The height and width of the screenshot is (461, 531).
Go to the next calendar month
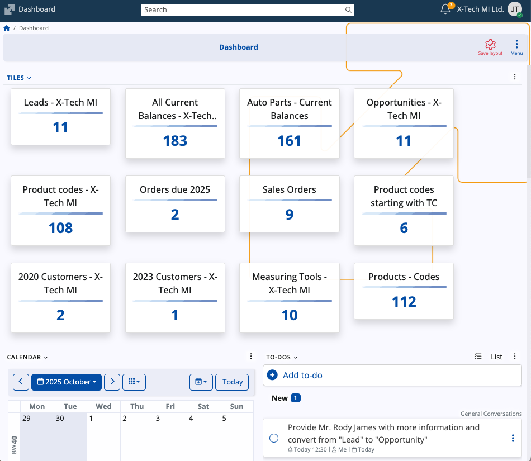pyautogui.click(x=112, y=382)
